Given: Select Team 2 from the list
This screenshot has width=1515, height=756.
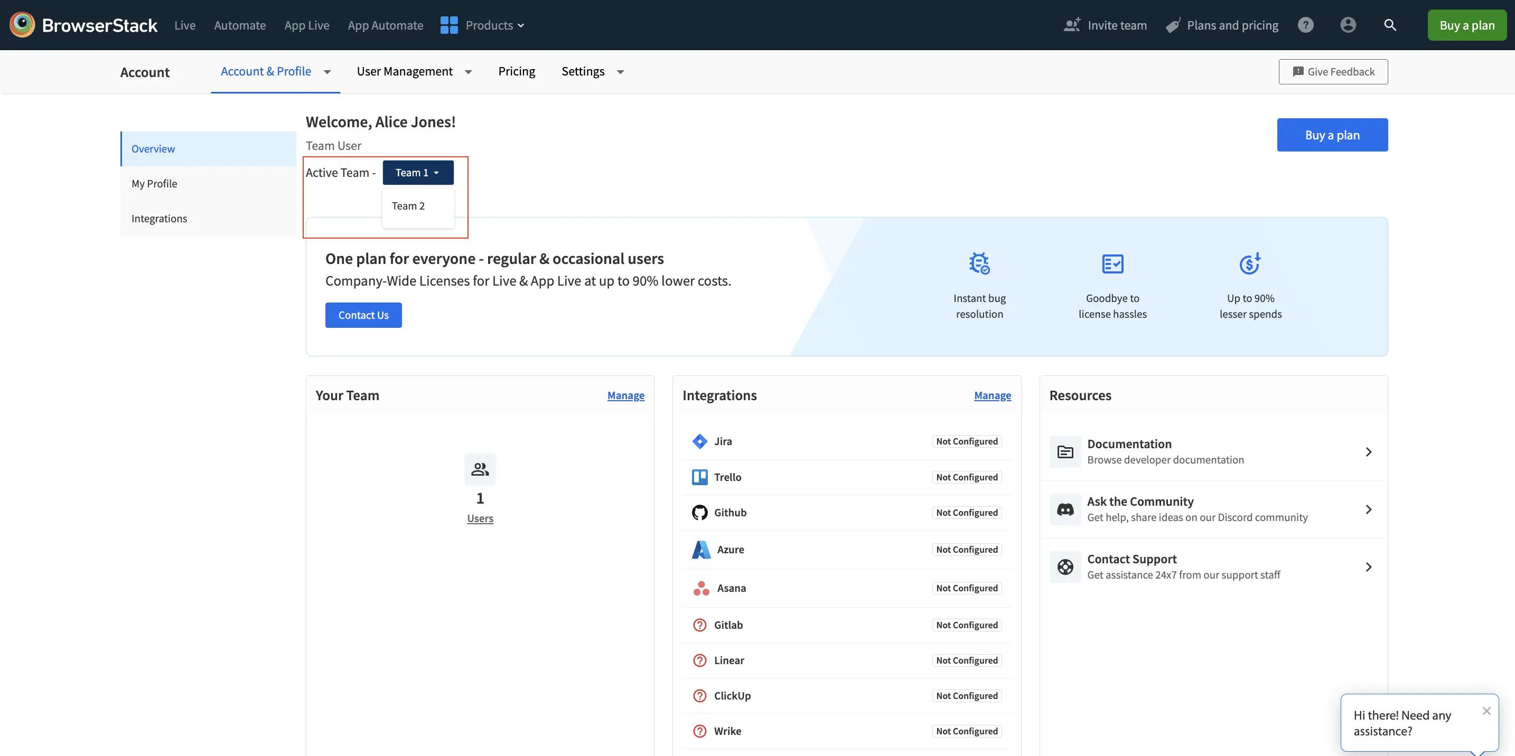Looking at the screenshot, I should pos(408,206).
